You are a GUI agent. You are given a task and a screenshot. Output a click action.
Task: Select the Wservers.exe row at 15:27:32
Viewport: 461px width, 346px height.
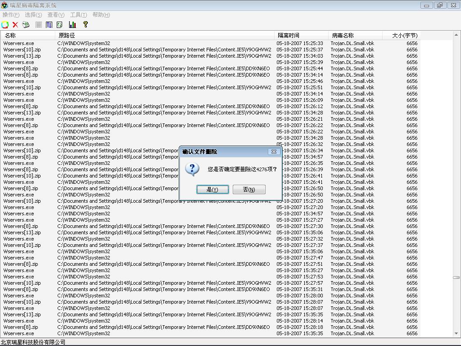pyautogui.click(x=210, y=239)
